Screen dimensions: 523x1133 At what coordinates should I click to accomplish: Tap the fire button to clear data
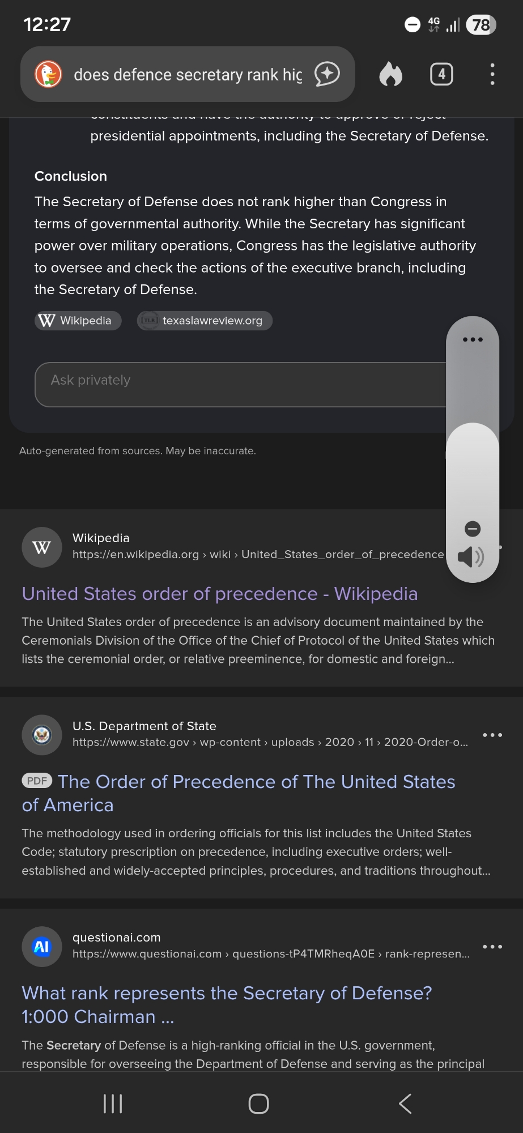click(x=390, y=74)
